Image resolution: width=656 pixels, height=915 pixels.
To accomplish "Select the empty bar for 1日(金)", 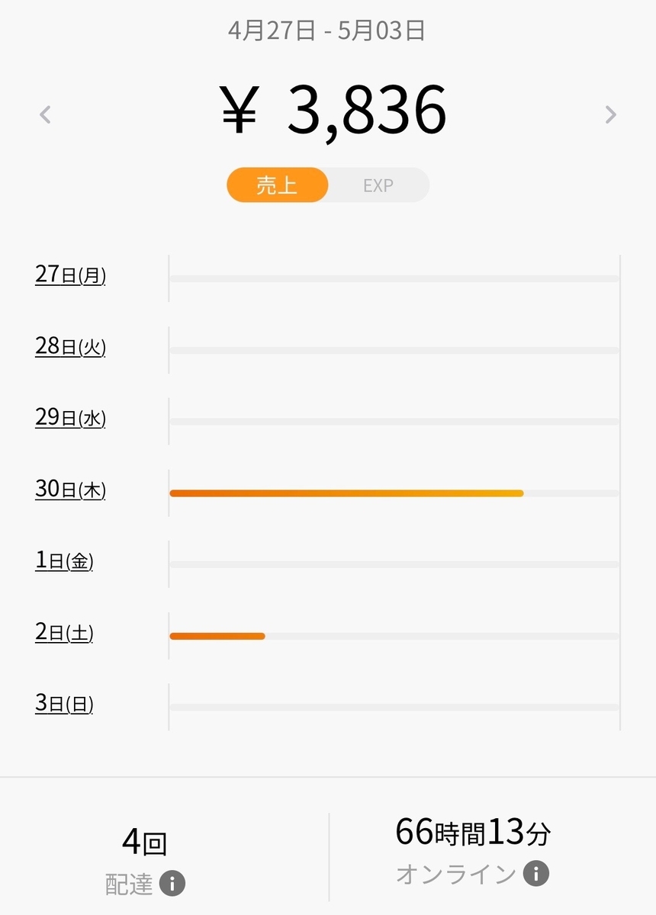I will coord(394,564).
